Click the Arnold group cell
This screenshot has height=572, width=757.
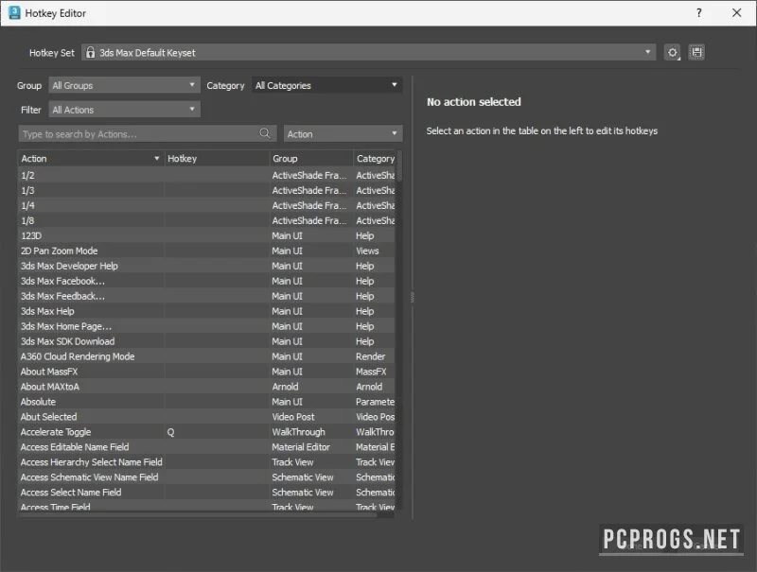311,387
